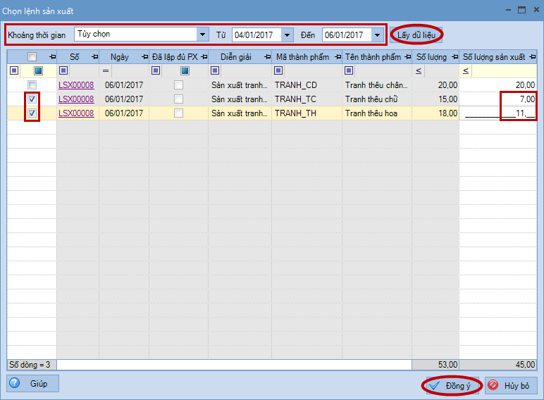Sort by the Số lượng column header
This screenshot has width=544, height=400.
click(431, 57)
